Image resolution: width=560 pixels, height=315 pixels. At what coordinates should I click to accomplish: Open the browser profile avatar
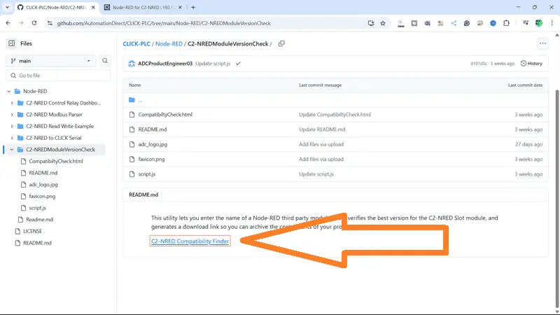coord(539,23)
